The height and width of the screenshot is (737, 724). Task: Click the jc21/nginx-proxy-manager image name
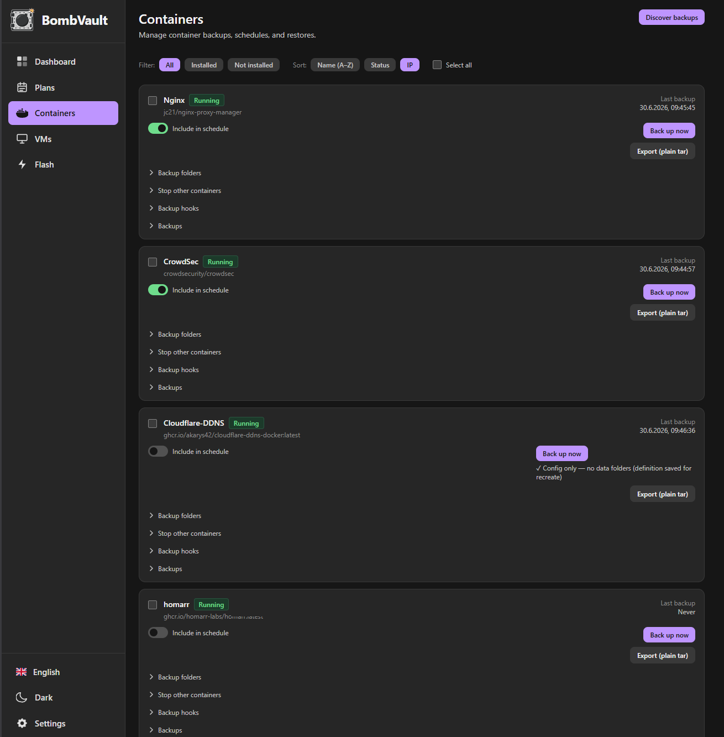(x=203, y=112)
